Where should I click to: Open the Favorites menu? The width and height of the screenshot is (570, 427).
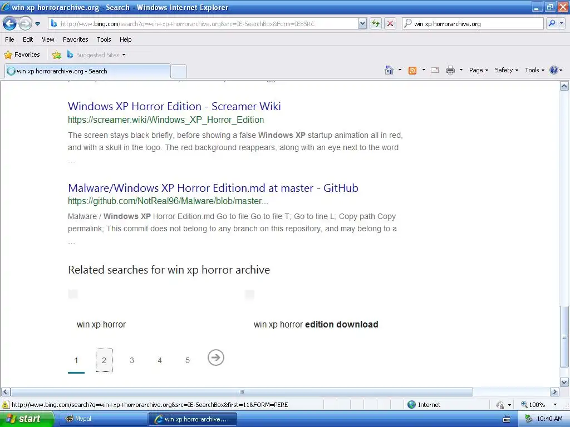pos(76,39)
